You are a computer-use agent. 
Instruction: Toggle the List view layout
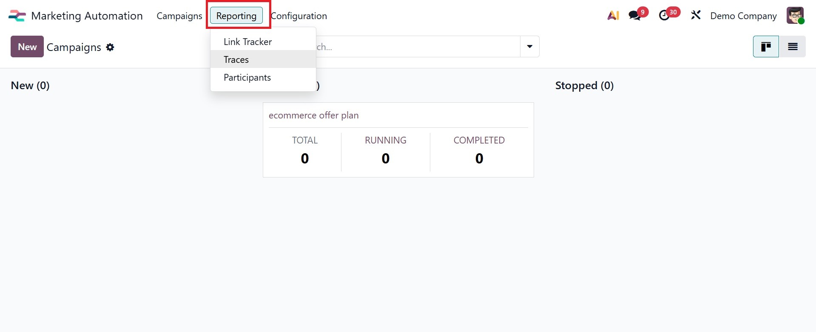pyautogui.click(x=793, y=46)
